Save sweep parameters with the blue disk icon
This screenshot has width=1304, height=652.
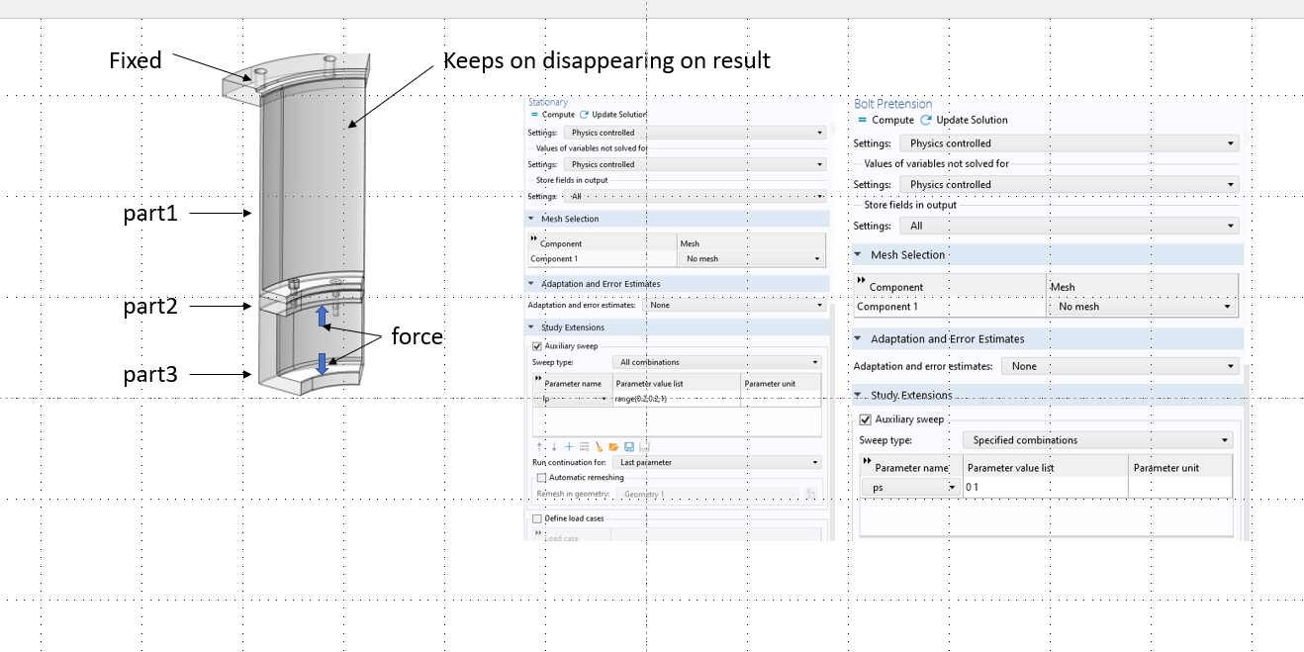[x=628, y=447]
